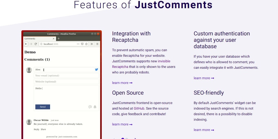Image resolution: width=278 pixels, height=139 pixels.
Task: Close the Comments tab
Action: [x=53, y=39]
